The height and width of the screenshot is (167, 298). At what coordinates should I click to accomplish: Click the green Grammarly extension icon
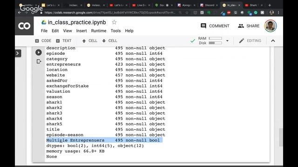point(256,13)
